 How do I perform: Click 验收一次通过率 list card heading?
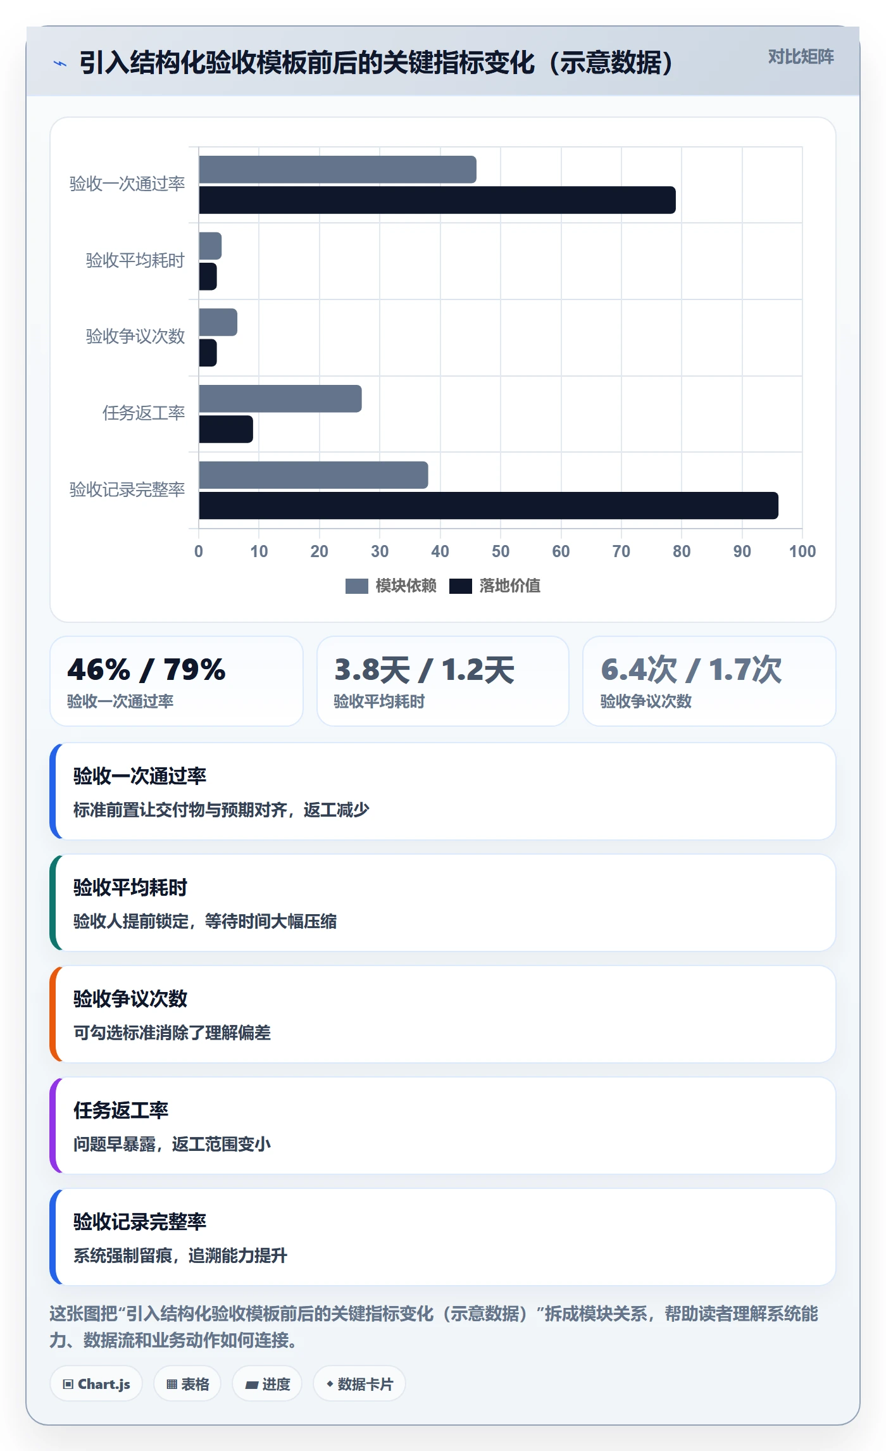click(x=140, y=776)
